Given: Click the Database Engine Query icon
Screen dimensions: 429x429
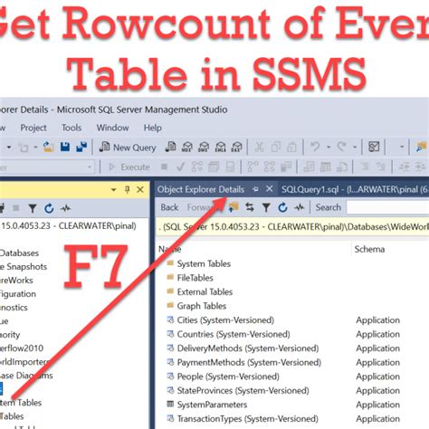Looking at the screenshot, I should (x=171, y=147).
